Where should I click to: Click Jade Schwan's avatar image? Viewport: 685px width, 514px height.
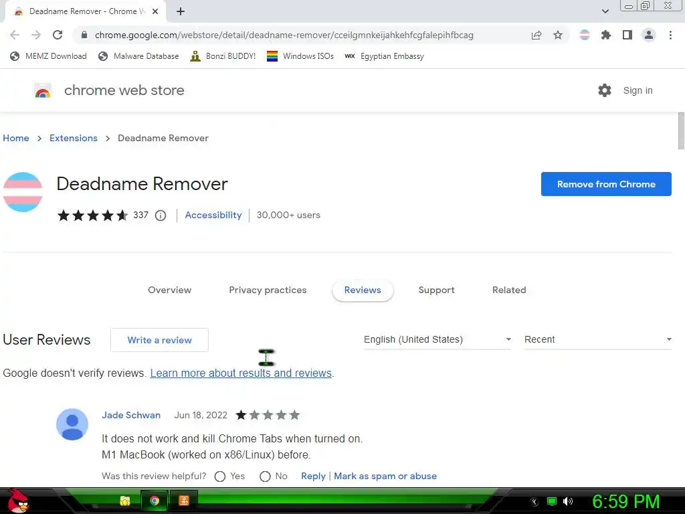coord(72,424)
